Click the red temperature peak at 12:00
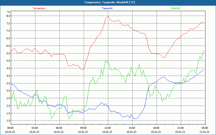 tap(108, 16)
